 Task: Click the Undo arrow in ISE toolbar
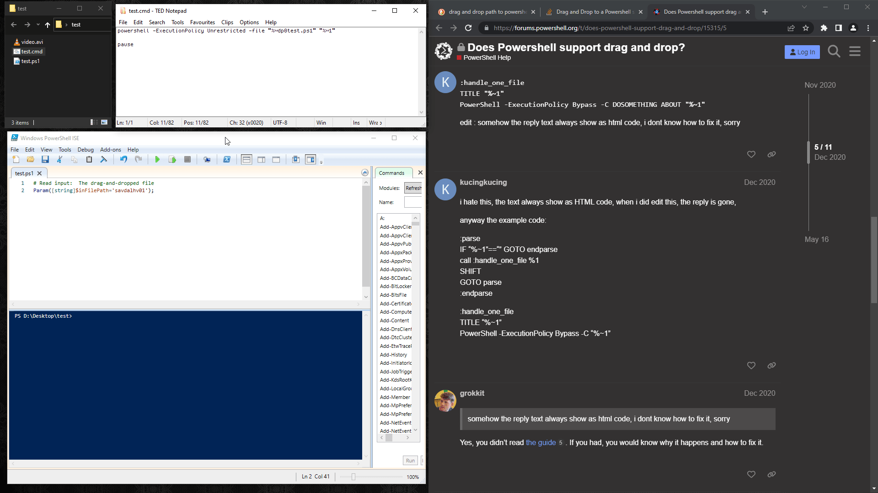click(x=123, y=159)
